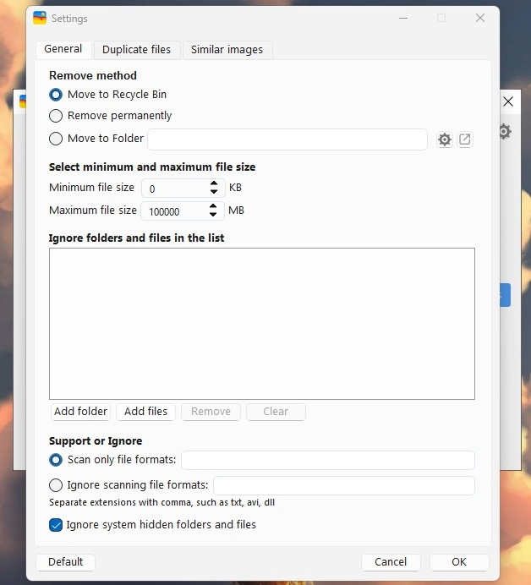Select Move to Folder radio option

pyautogui.click(x=56, y=139)
